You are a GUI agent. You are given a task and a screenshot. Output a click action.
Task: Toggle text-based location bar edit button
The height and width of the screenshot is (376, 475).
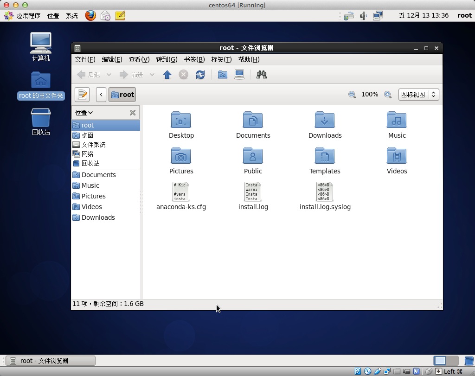click(82, 95)
